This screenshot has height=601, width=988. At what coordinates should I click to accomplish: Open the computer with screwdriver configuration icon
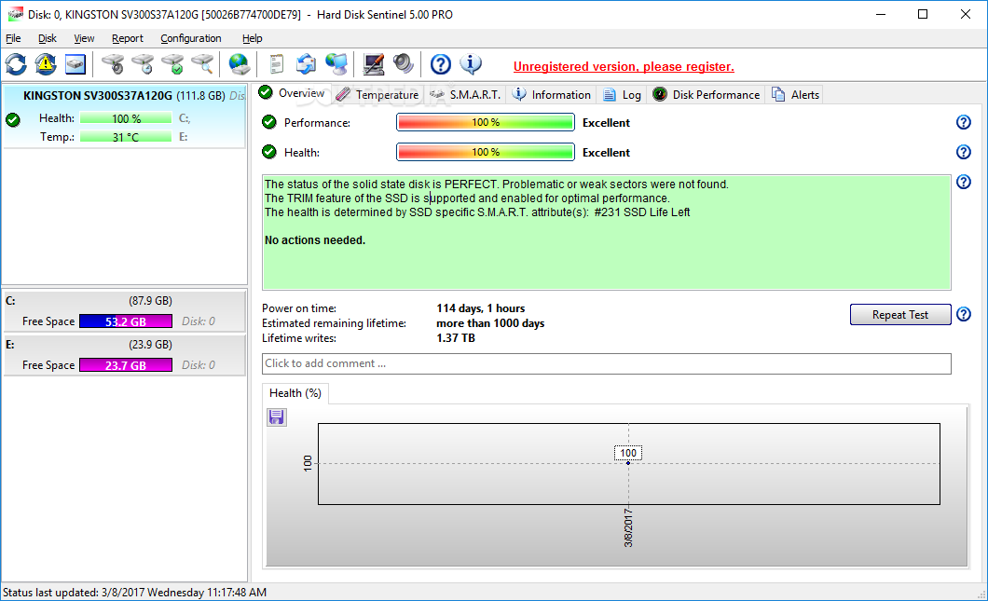pos(373,64)
